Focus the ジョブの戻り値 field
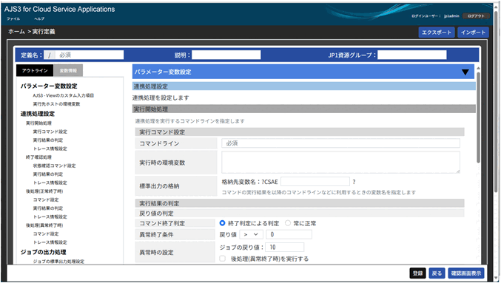 point(284,248)
